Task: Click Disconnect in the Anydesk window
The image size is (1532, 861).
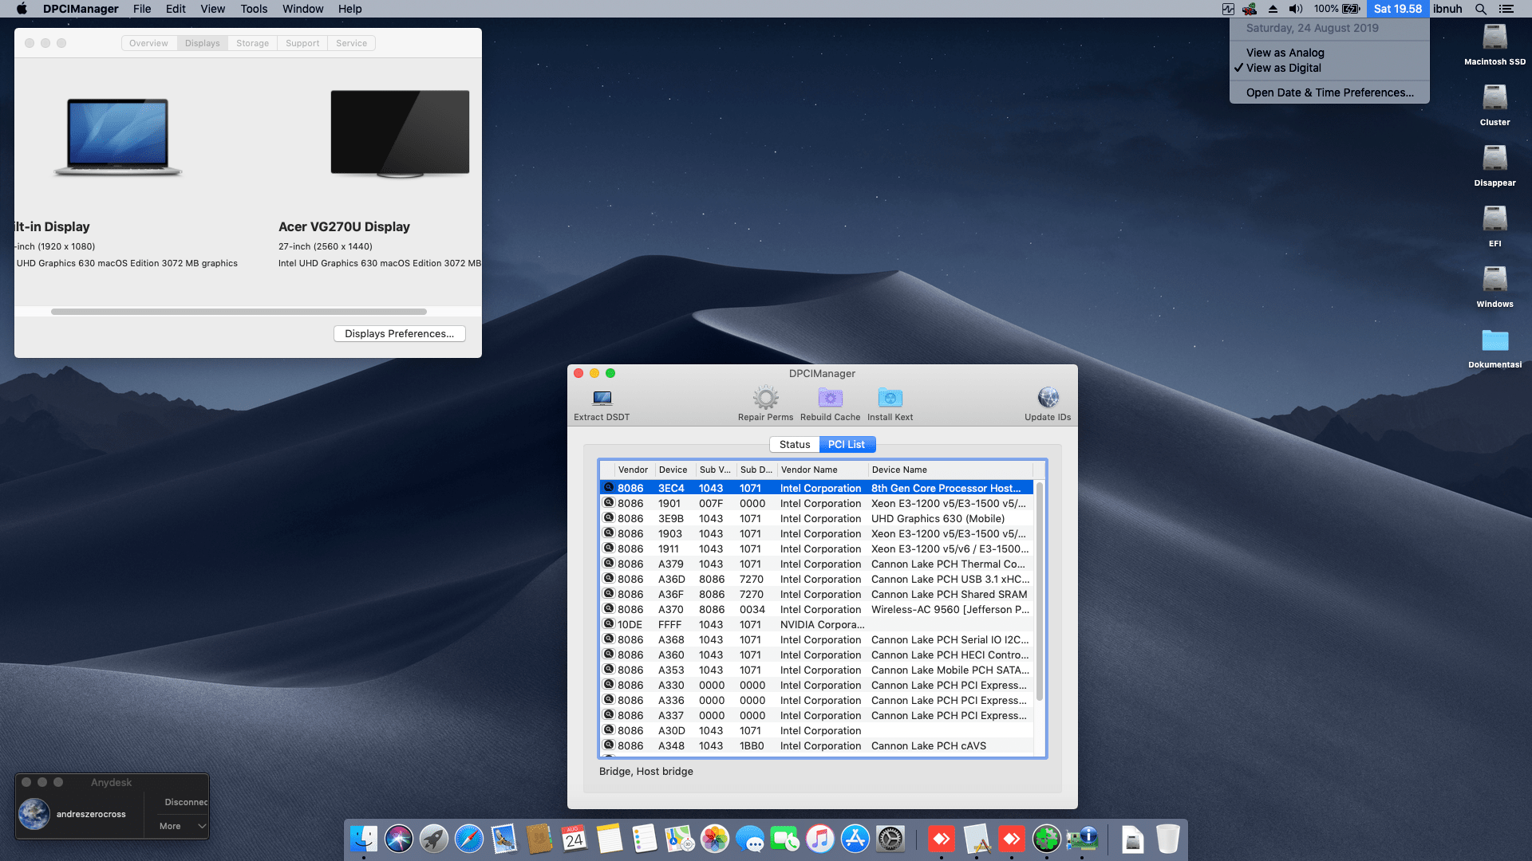Action: click(186, 802)
